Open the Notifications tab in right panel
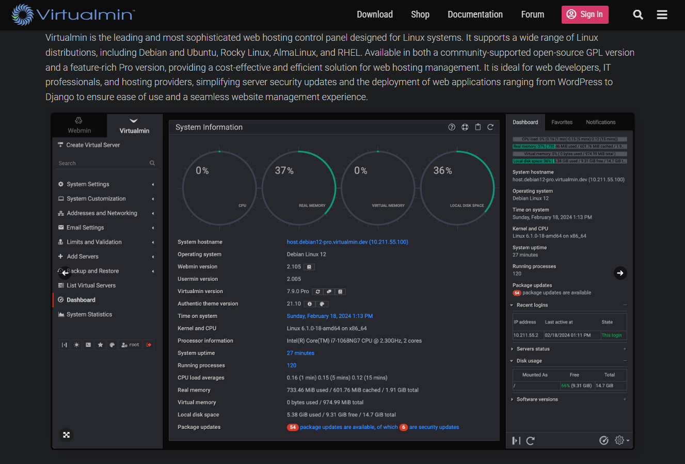The height and width of the screenshot is (464, 685). click(600, 122)
